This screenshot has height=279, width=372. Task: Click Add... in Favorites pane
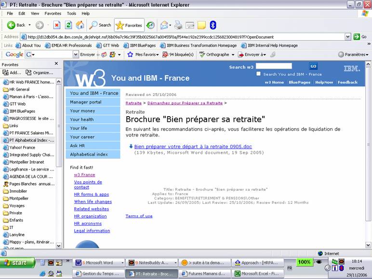12,73
